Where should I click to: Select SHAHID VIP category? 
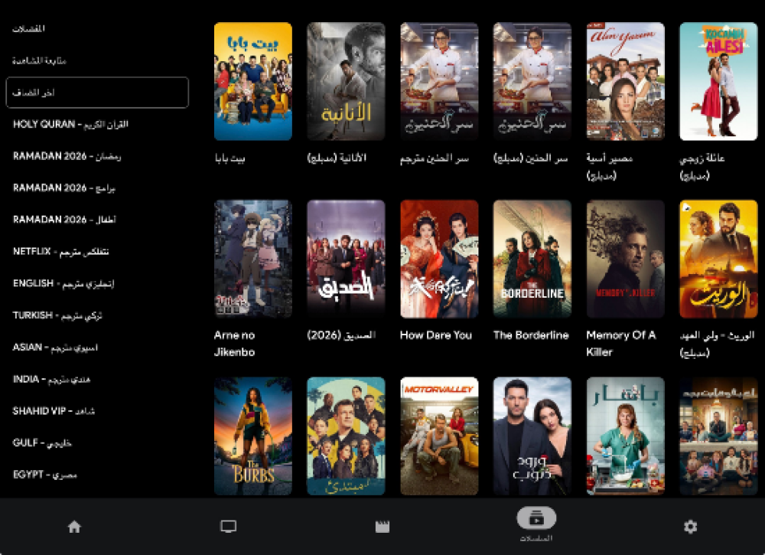(54, 411)
